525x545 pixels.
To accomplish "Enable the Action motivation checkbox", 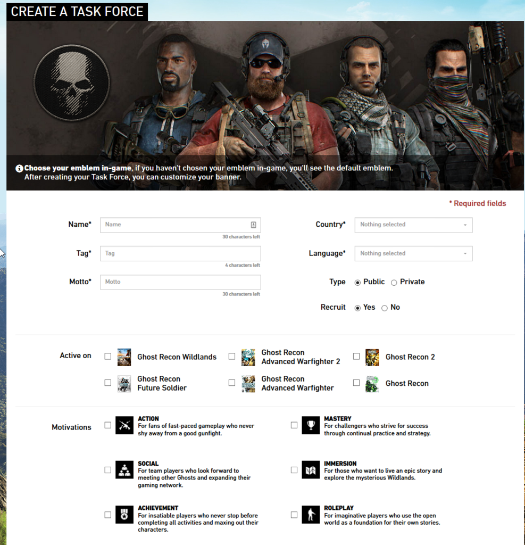I will 107,425.
